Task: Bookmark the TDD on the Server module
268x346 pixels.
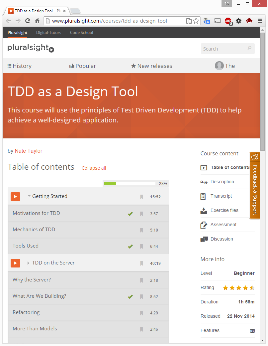Action: click(141, 263)
